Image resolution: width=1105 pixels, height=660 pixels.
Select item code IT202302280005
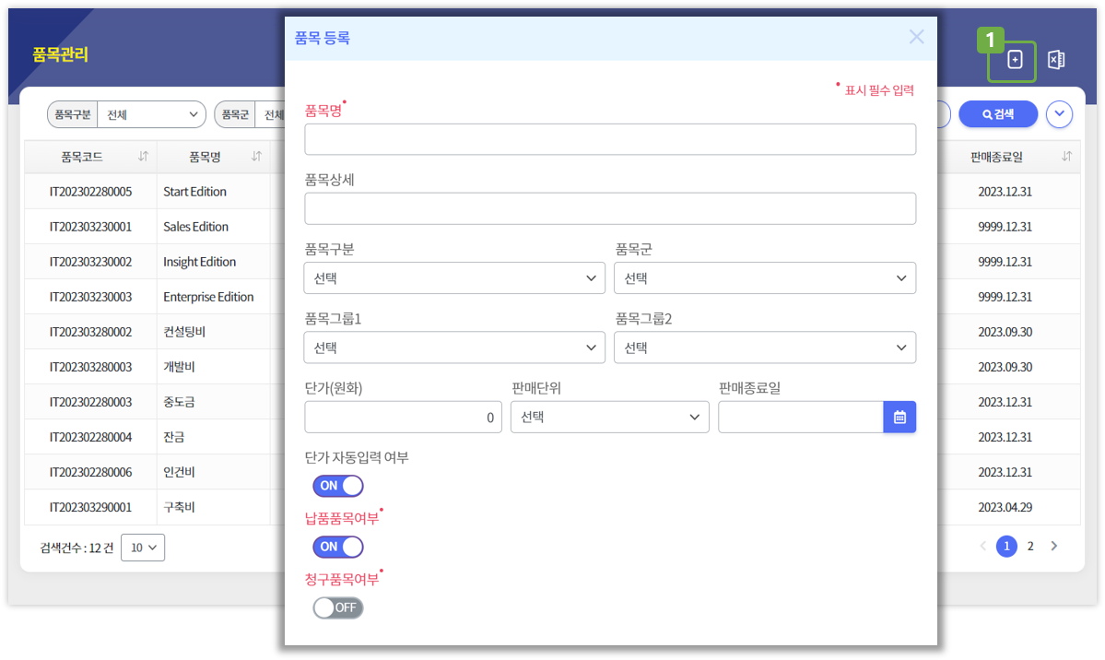pos(90,192)
